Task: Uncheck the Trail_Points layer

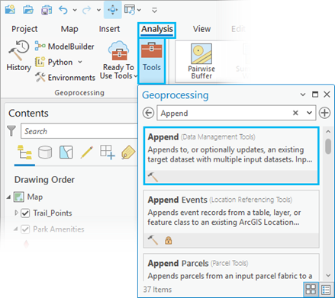Action: point(25,213)
